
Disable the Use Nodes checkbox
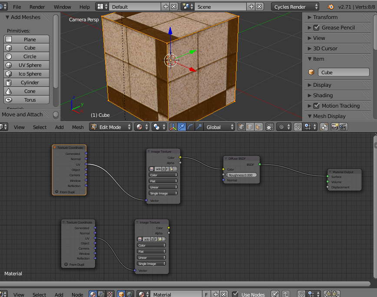coord(235,294)
